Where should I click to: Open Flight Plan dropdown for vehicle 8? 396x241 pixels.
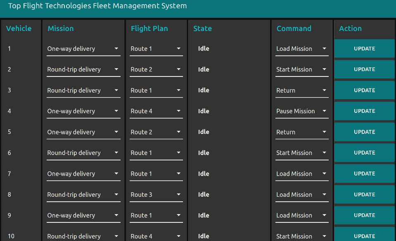tap(156, 195)
